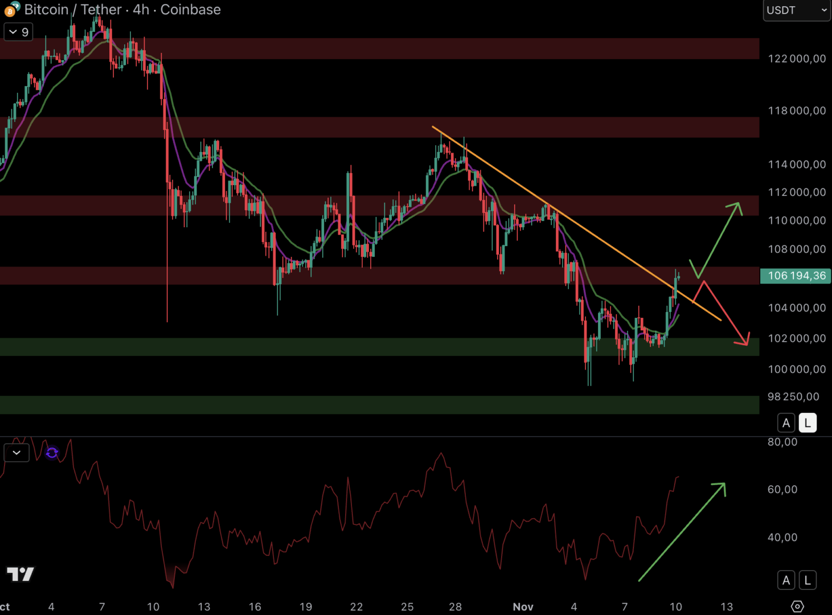The width and height of the screenshot is (832, 615).
Task: Expand the RSI pane legend chevron
Action: pyautogui.click(x=17, y=453)
